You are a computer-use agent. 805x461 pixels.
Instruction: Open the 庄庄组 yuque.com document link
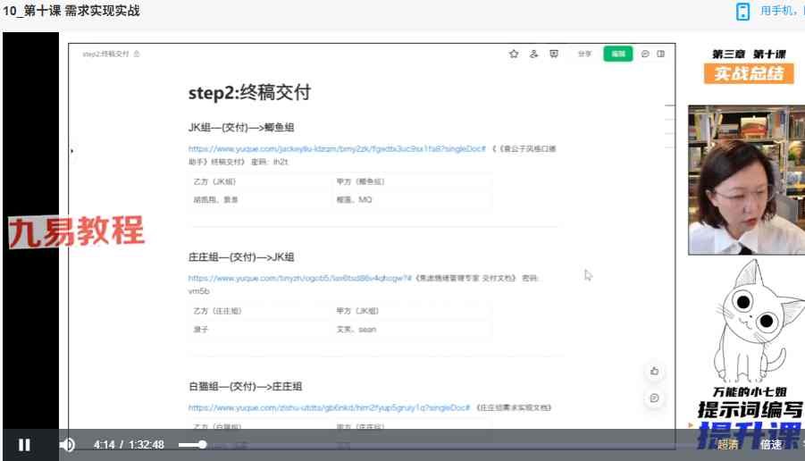pyautogui.click(x=299, y=278)
